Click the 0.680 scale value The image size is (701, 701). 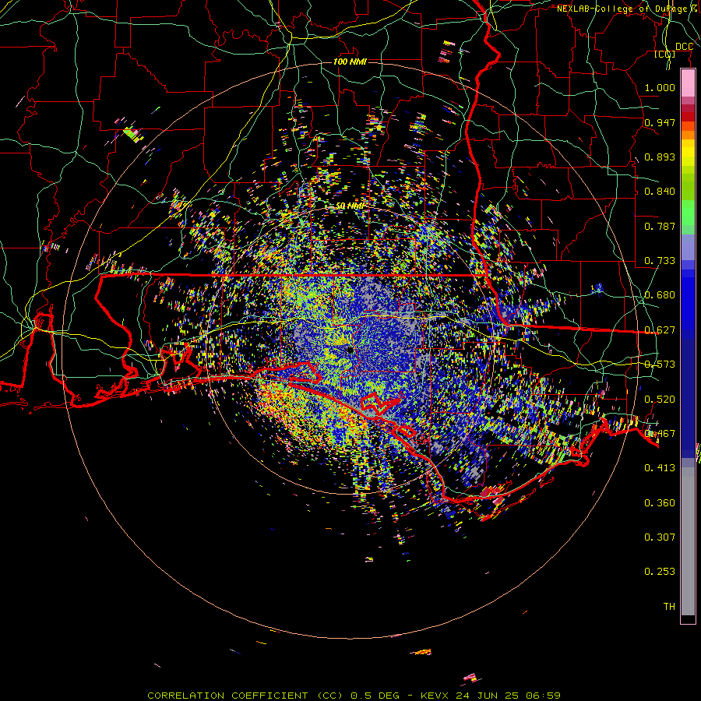click(660, 295)
